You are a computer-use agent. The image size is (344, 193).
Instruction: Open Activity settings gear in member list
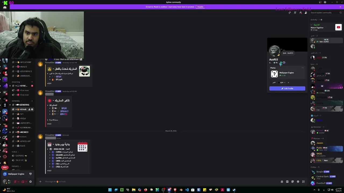(x=321, y=20)
